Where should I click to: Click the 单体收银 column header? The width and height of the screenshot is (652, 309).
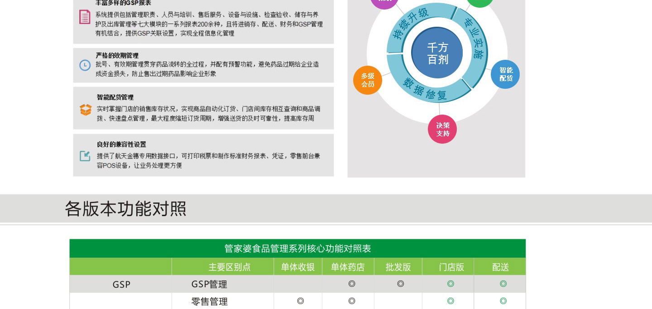coord(297,267)
